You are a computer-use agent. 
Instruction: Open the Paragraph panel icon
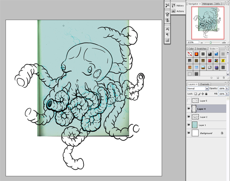(x=167, y=34)
